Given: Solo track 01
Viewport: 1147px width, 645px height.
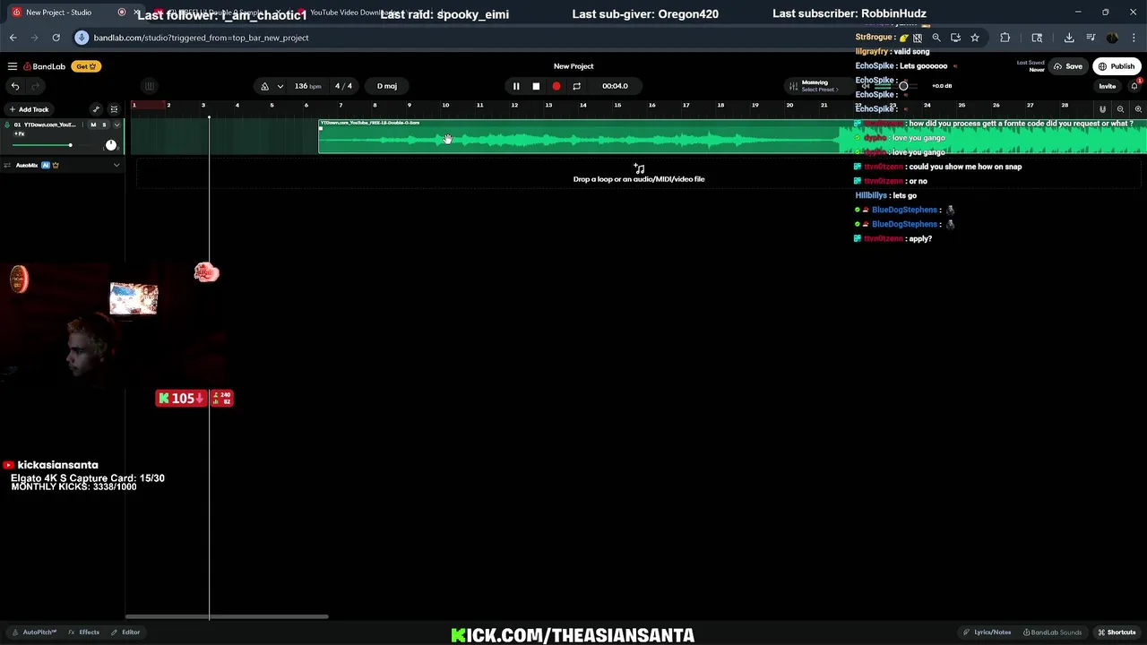Looking at the screenshot, I should 104,125.
